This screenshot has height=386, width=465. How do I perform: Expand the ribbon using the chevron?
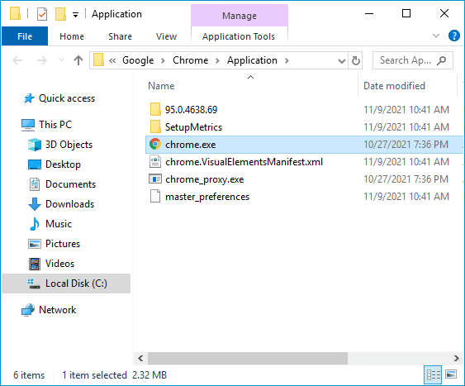pyautogui.click(x=435, y=36)
